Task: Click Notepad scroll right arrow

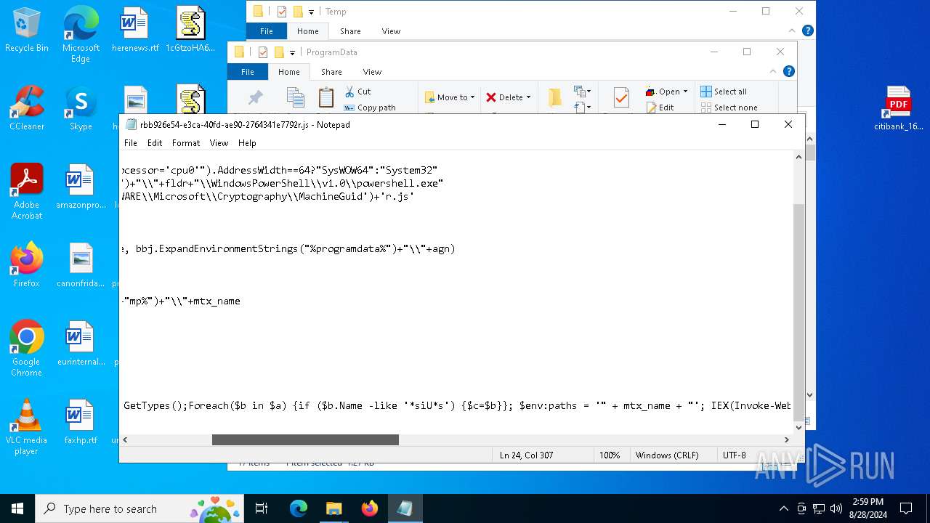Action: [x=786, y=439]
